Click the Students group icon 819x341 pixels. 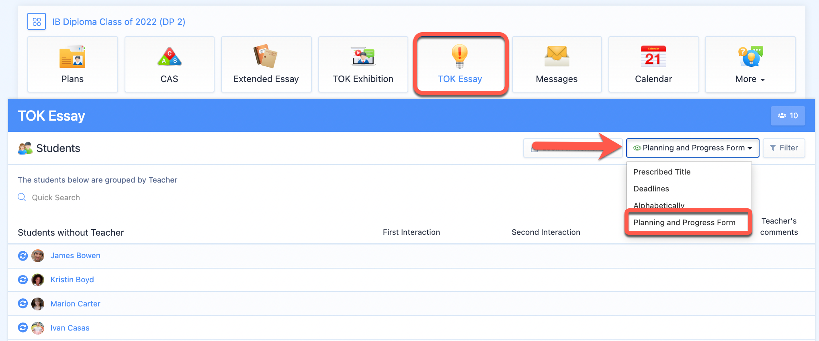point(25,148)
